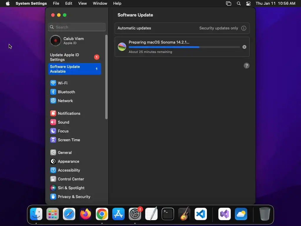Open Launchpad from the Dock
Screen dimensions: 301x226
53,214
